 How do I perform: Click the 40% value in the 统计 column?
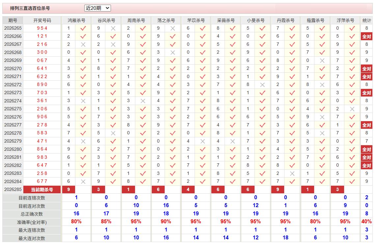tap(367, 222)
